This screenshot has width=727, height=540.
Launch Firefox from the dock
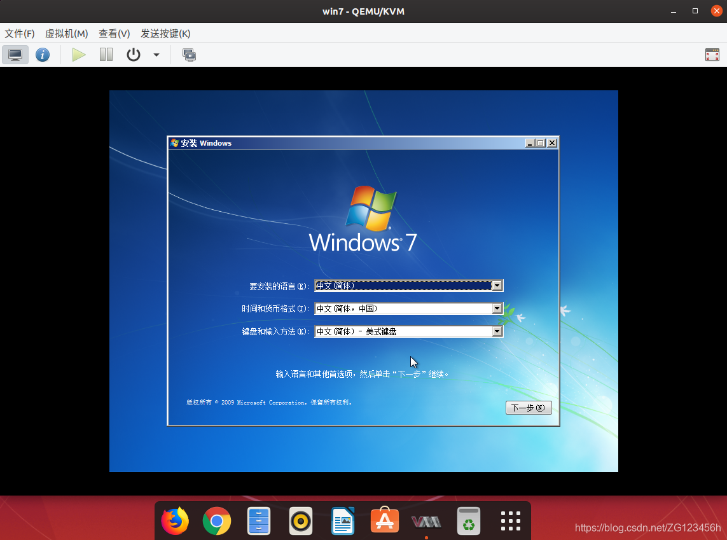175,521
